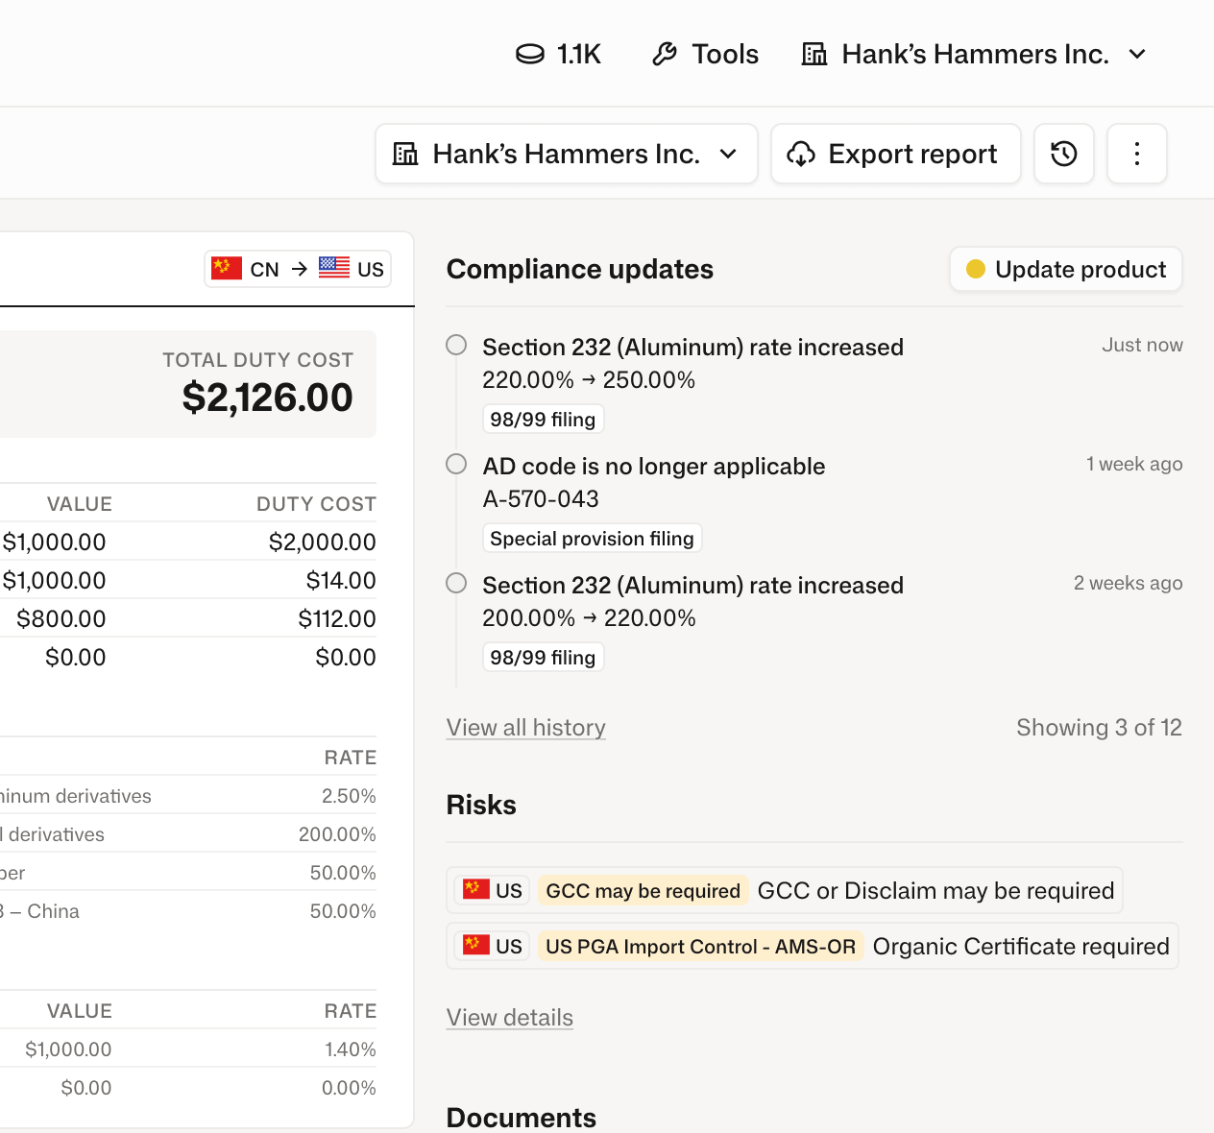Open the history clock icon button
This screenshot has height=1133, width=1214.
1064,154
